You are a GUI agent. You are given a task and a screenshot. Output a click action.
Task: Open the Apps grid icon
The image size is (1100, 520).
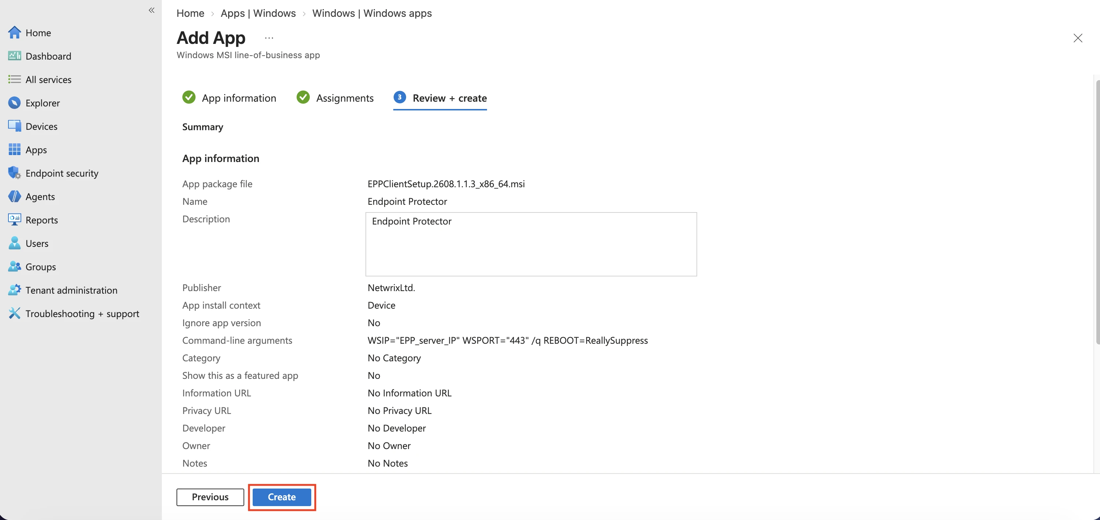tap(15, 150)
